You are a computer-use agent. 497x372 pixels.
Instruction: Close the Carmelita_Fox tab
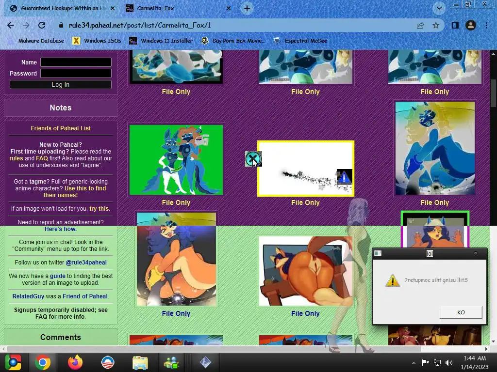pos(229,8)
